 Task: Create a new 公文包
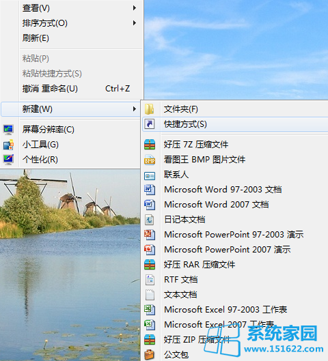[x=235, y=355]
